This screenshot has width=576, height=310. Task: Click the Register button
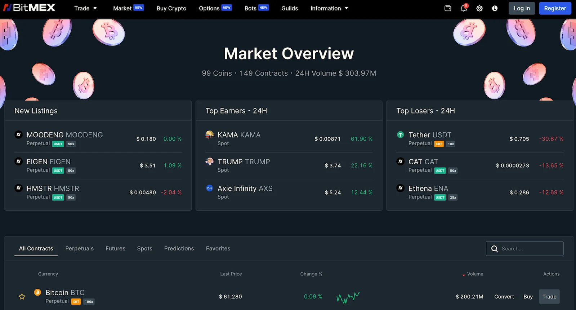point(555,8)
